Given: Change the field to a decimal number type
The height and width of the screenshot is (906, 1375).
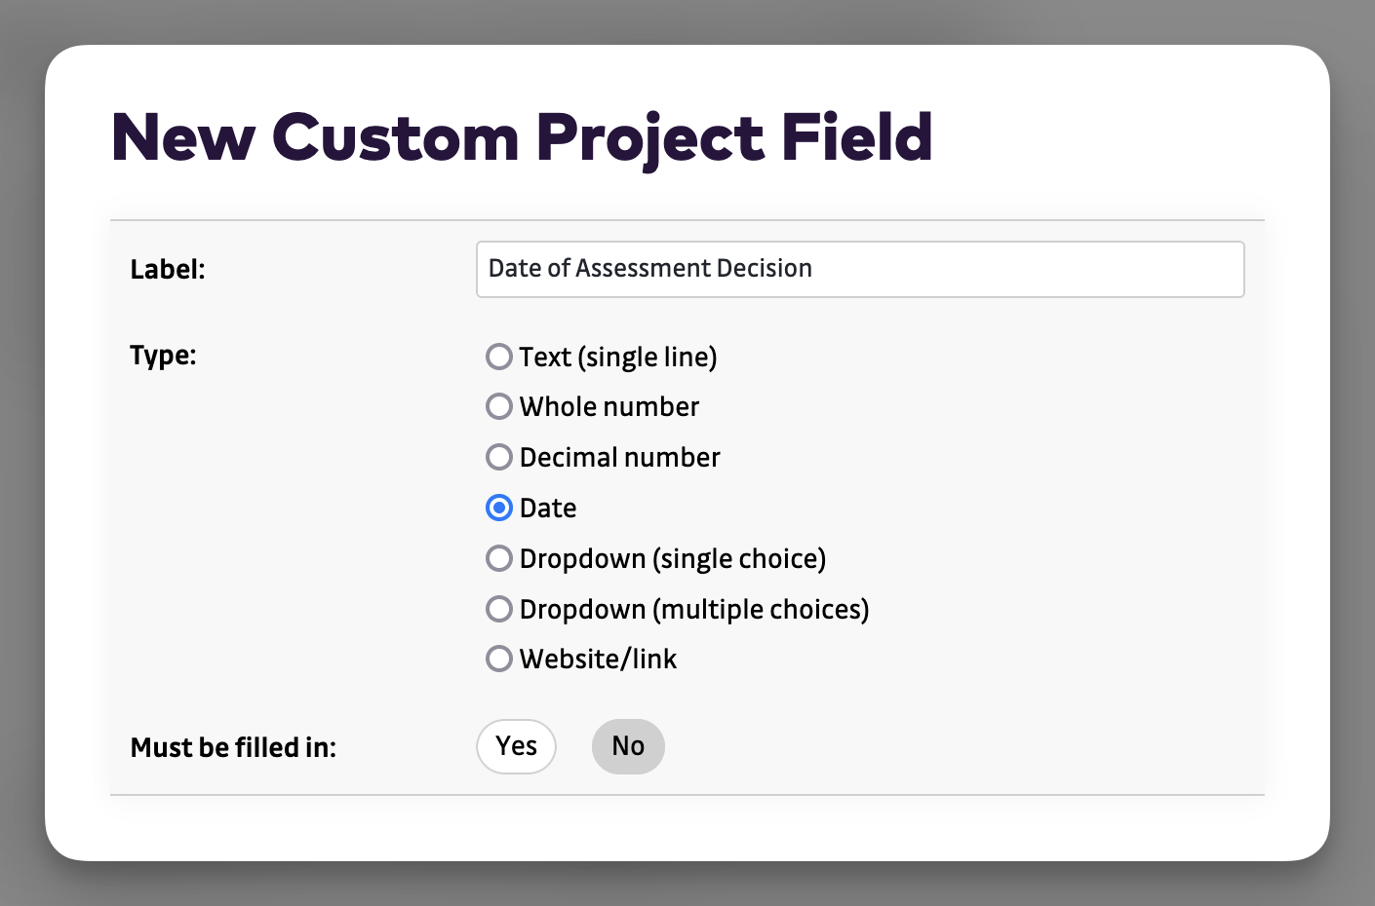Looking at the screenshot, I should point(498,457).
